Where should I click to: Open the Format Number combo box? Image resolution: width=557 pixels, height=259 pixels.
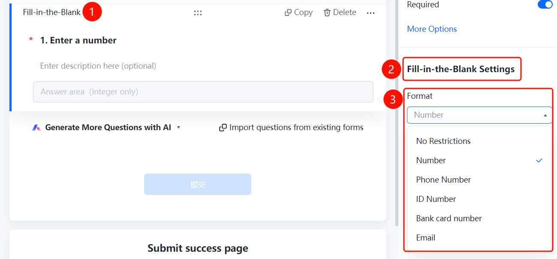coord(479,115)
